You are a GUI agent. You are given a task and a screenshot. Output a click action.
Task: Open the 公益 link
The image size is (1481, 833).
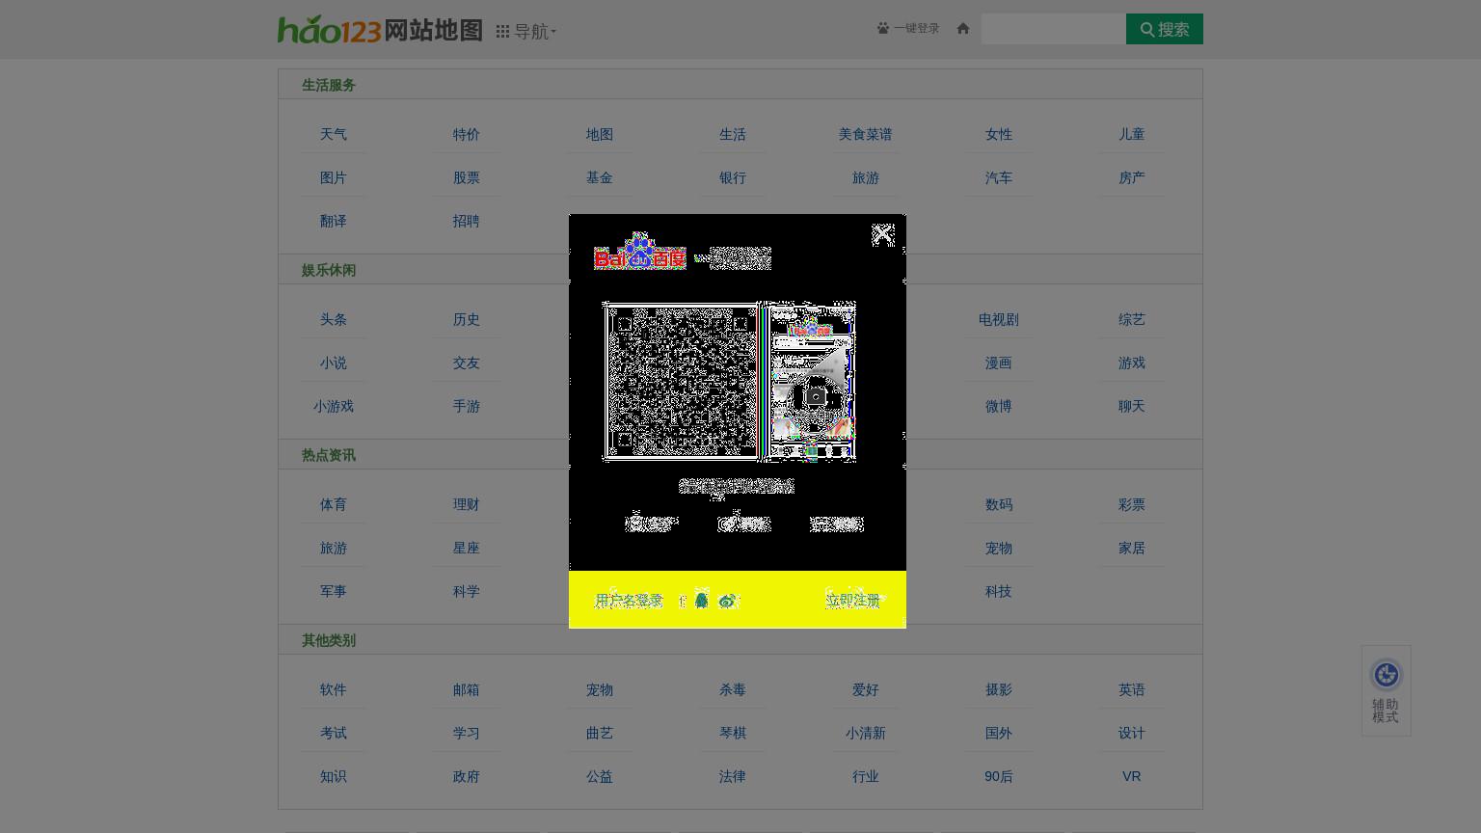(x=600, y=777)
